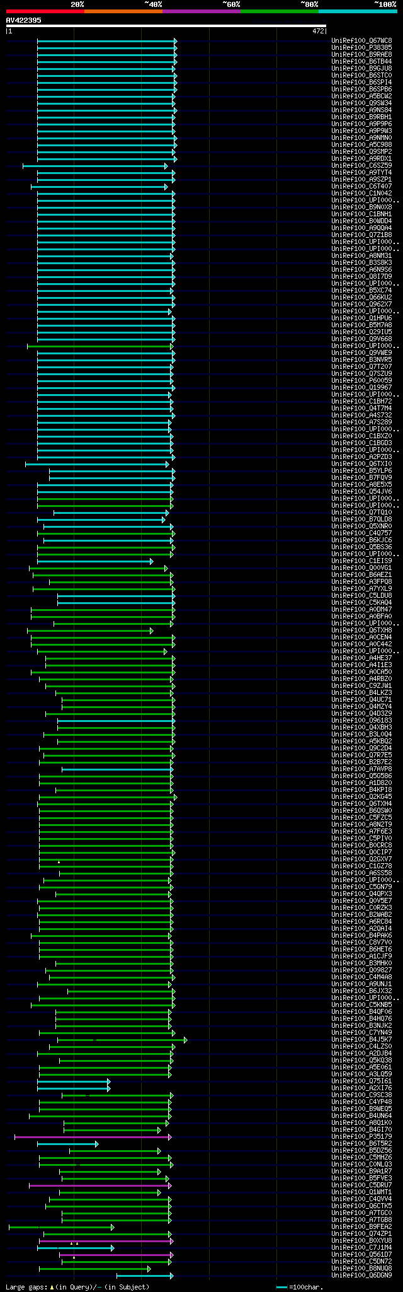Image resolution: width=403 pixels, height=1292 pixels.
Task: Select the UniRef100_C5LDU8 label
Action: [361, 596]
